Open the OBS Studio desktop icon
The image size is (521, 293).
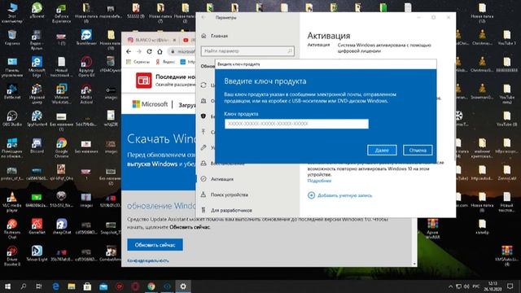[x=12, y=119]
